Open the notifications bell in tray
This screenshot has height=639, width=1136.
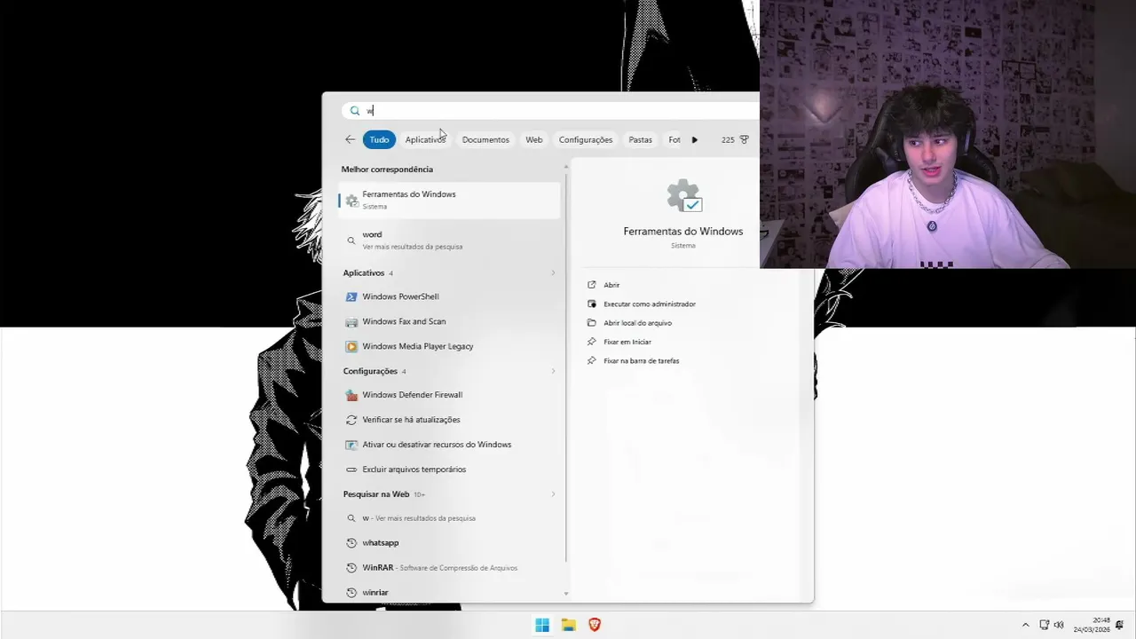tap(1119, 625)
